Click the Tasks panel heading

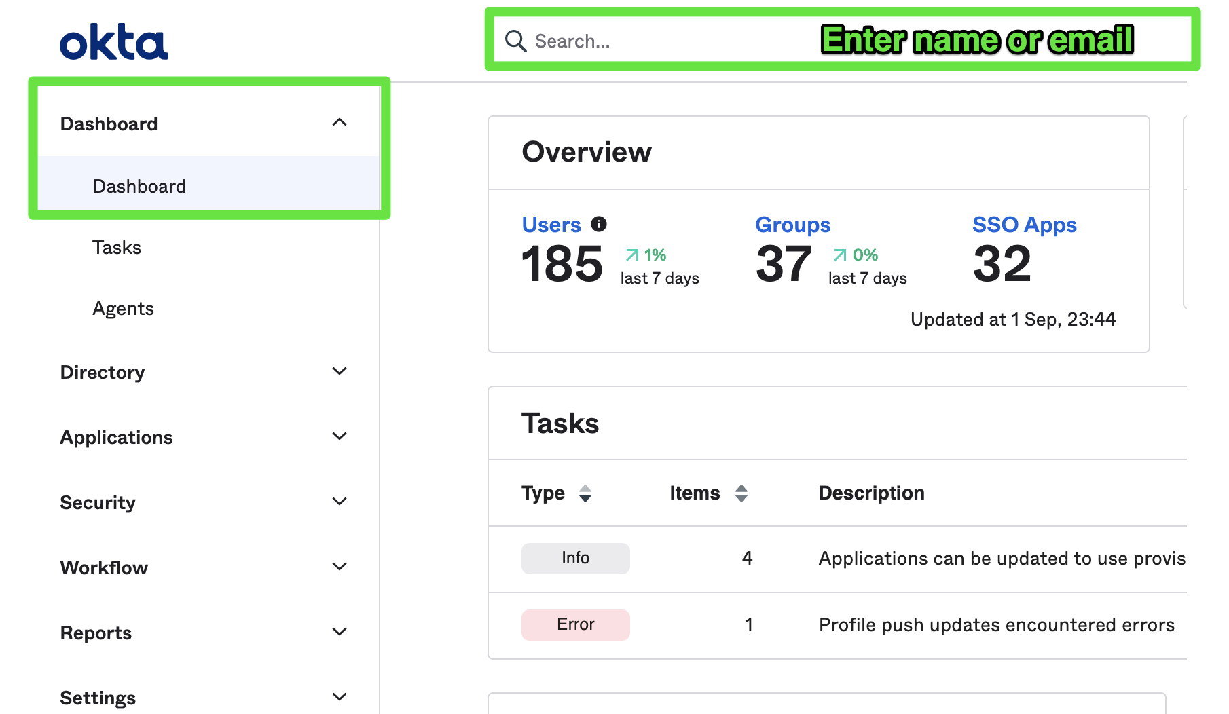point(560,424)
